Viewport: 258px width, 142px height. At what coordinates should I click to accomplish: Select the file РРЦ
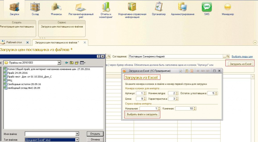(x=8, y=81)
